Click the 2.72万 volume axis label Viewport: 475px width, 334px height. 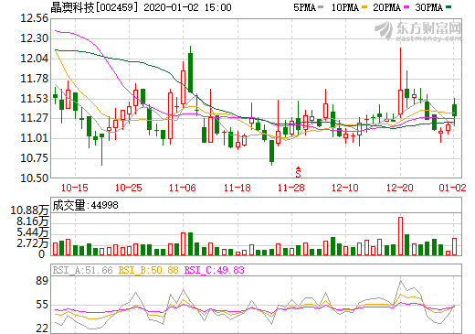[x=32, y=243]
